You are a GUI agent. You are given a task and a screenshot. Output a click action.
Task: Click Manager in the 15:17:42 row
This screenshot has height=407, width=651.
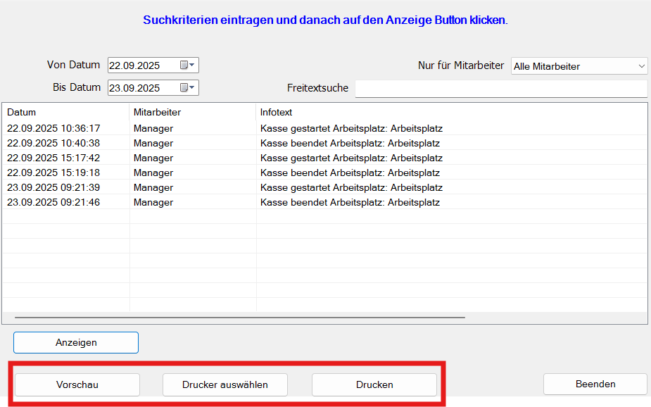[x=153, y=158]
